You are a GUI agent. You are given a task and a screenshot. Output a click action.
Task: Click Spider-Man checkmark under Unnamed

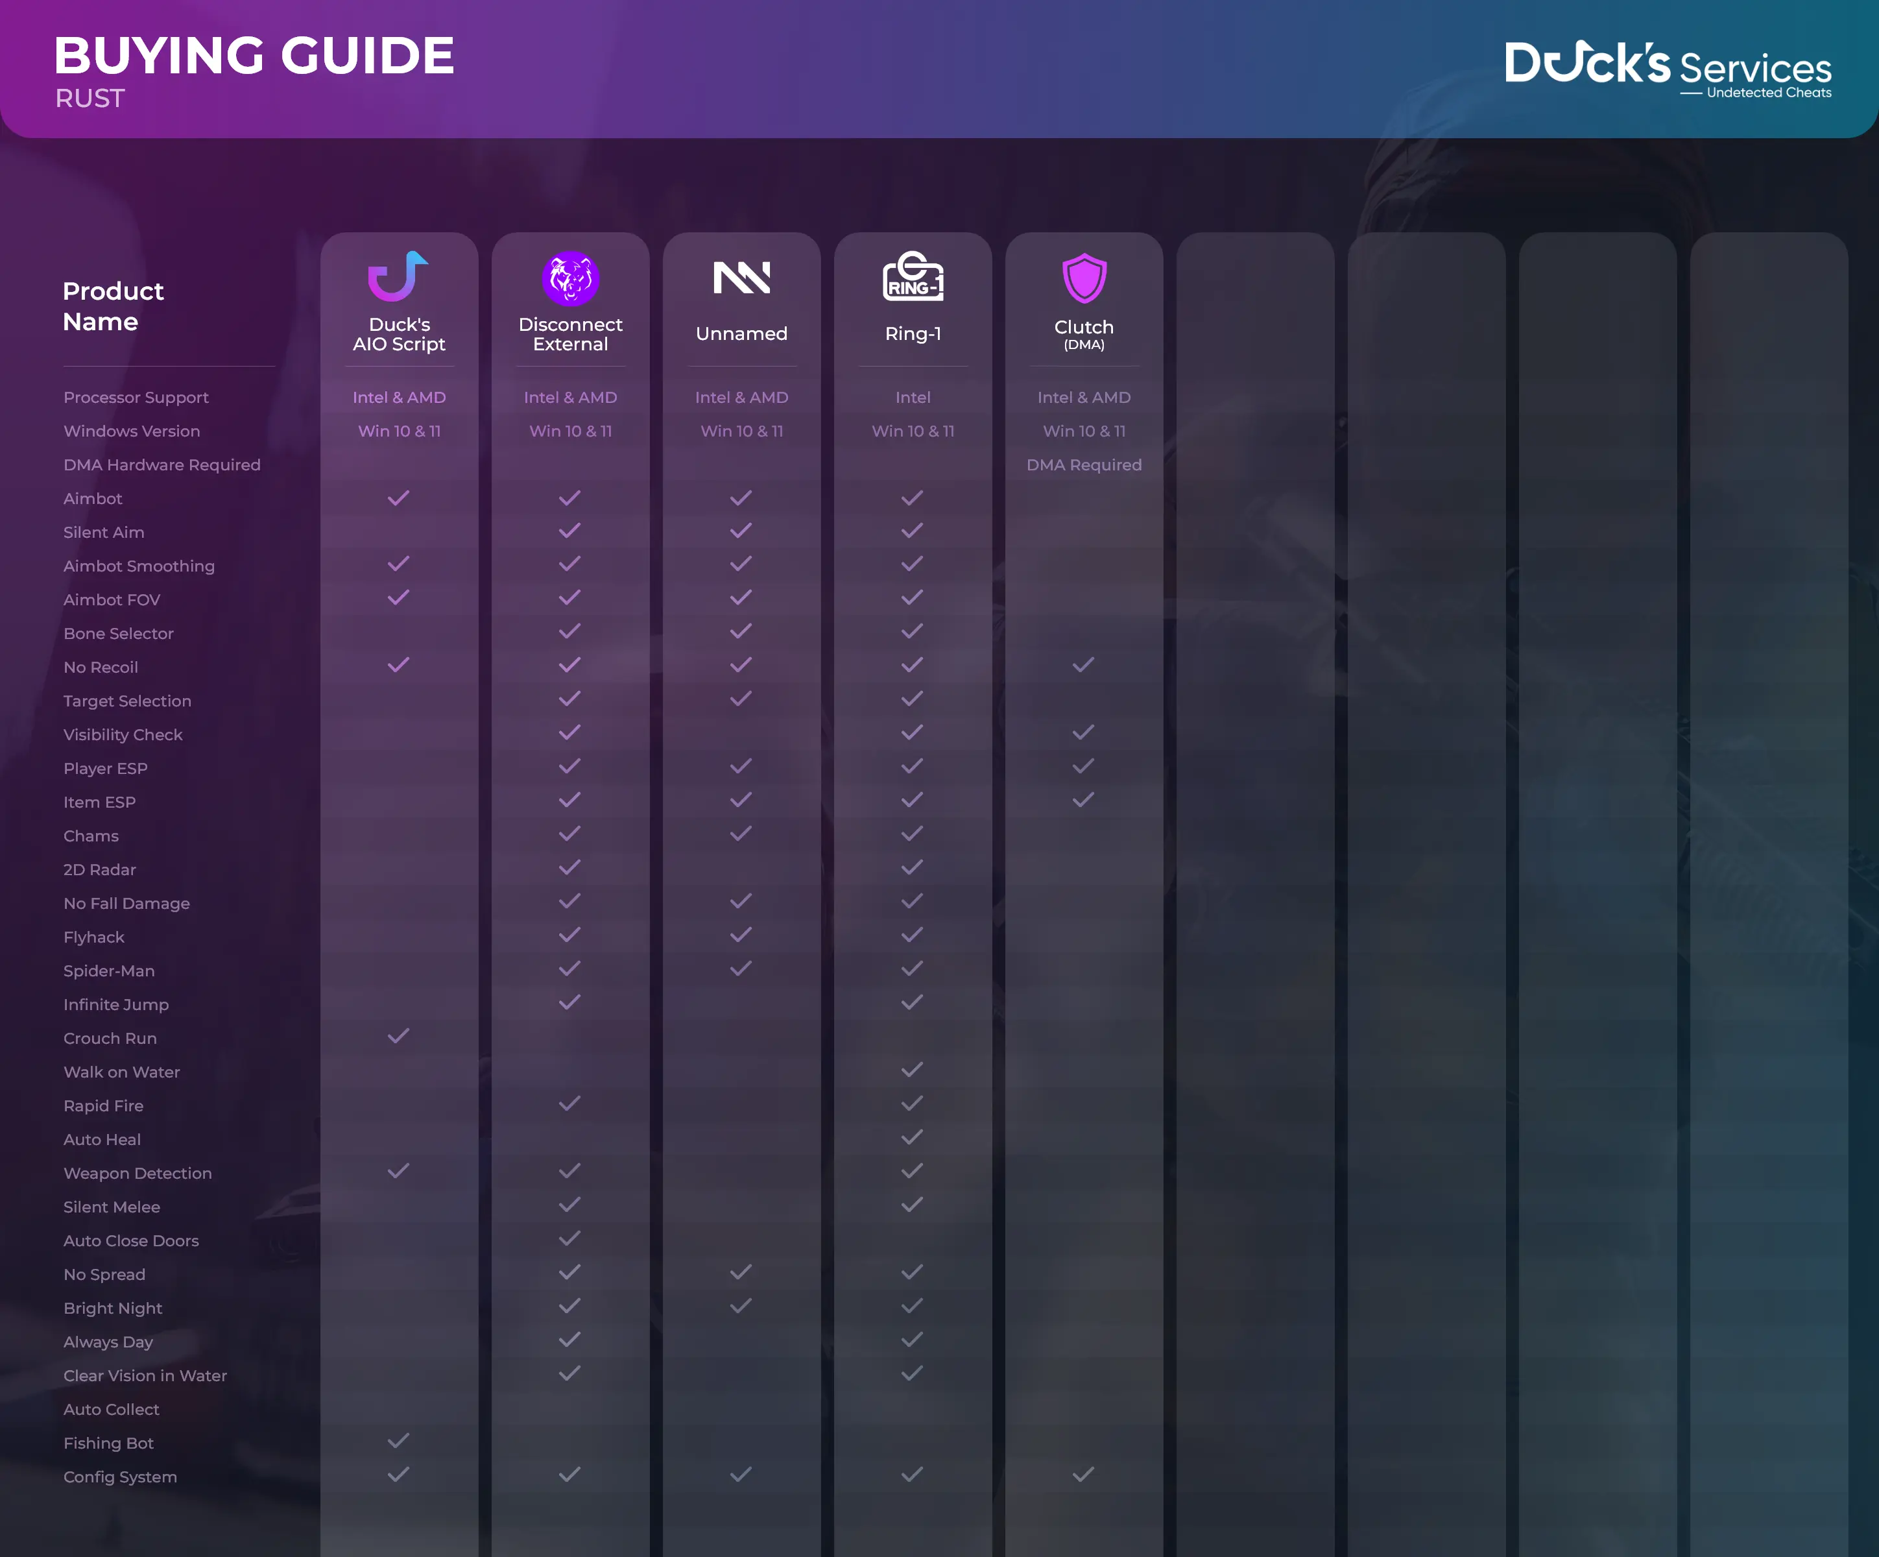[x=741, y=968]
